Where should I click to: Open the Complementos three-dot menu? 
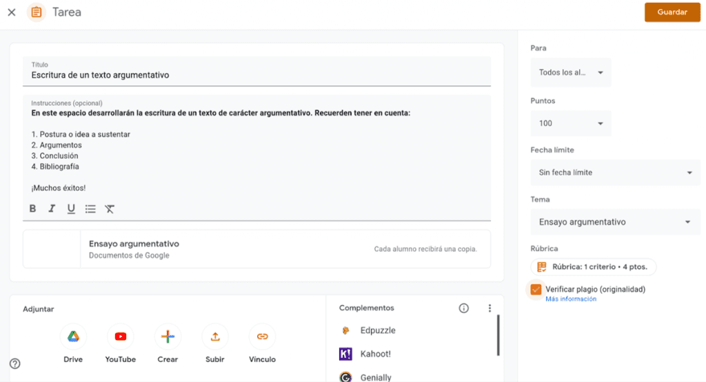[x=490, y=308]
